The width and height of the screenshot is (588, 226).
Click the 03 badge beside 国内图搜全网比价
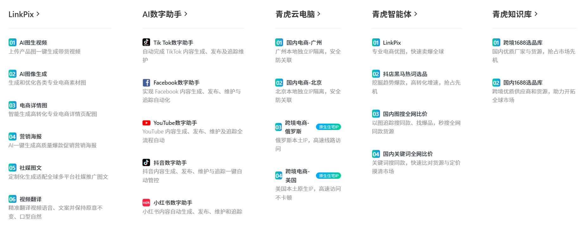pyautogui.click(x=376, y=114)
